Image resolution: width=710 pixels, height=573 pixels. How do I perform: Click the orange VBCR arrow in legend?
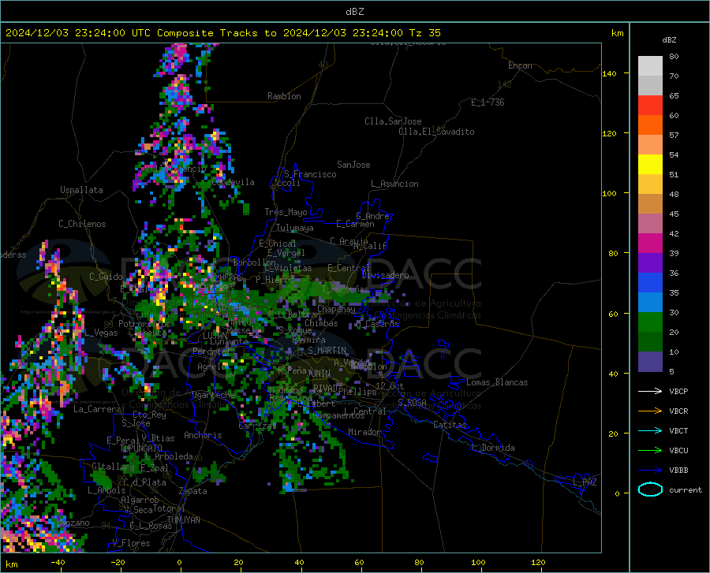(650, 411)
